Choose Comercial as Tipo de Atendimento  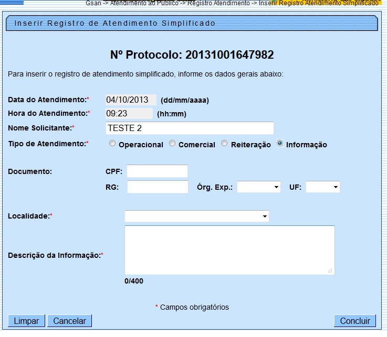172,144
